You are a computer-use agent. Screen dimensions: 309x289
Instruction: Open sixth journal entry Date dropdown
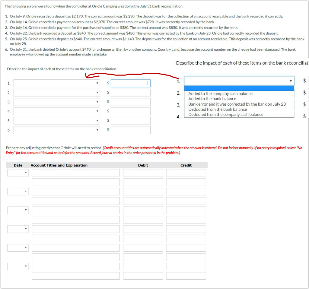pos(18,266)
